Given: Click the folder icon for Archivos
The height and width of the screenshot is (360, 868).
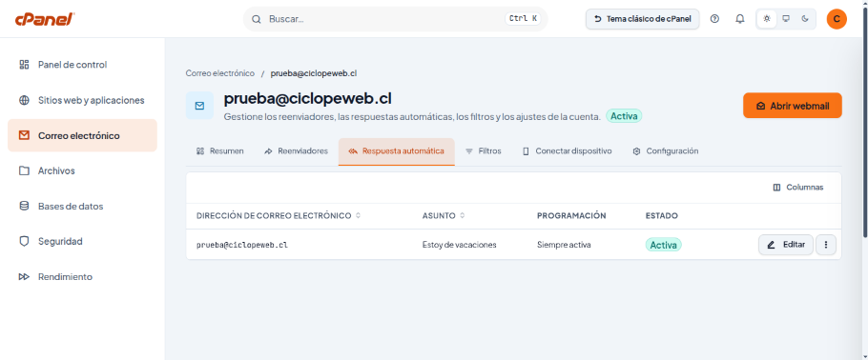Looking at the screenshot, I should tap(24, 170).
